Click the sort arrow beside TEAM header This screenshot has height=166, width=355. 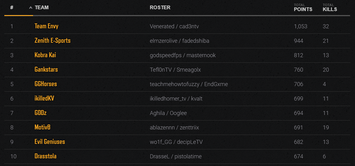coord(31,8)
